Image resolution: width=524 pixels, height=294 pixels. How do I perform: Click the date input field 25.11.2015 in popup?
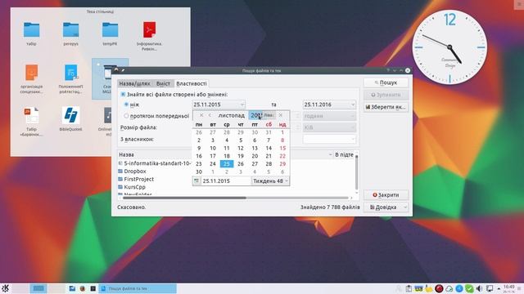(226, 181)
